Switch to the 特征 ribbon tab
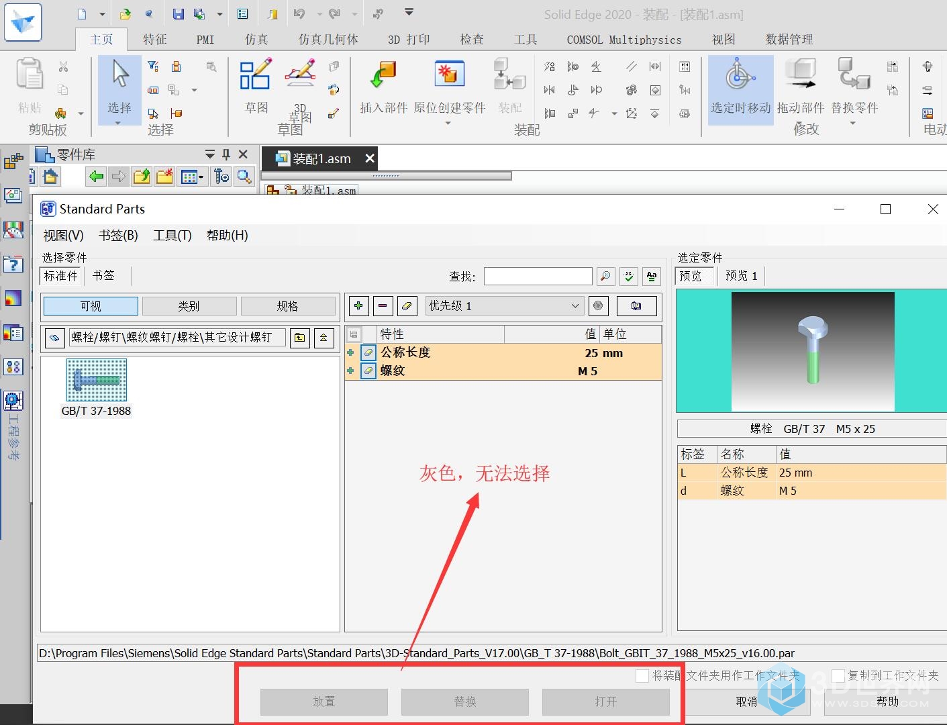Image resolution: width=947 pixels, height=725 pixels. click(x=155, y=40)
